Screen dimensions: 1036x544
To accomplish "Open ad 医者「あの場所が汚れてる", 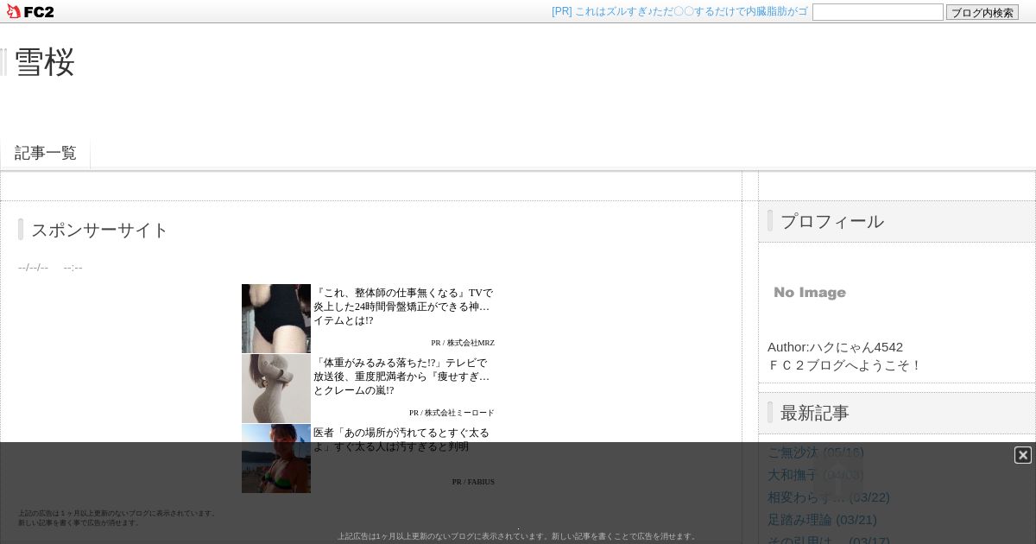I will (x=402, y=440).
